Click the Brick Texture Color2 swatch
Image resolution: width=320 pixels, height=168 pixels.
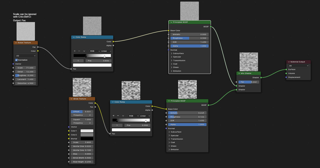(x=87, y=135)
